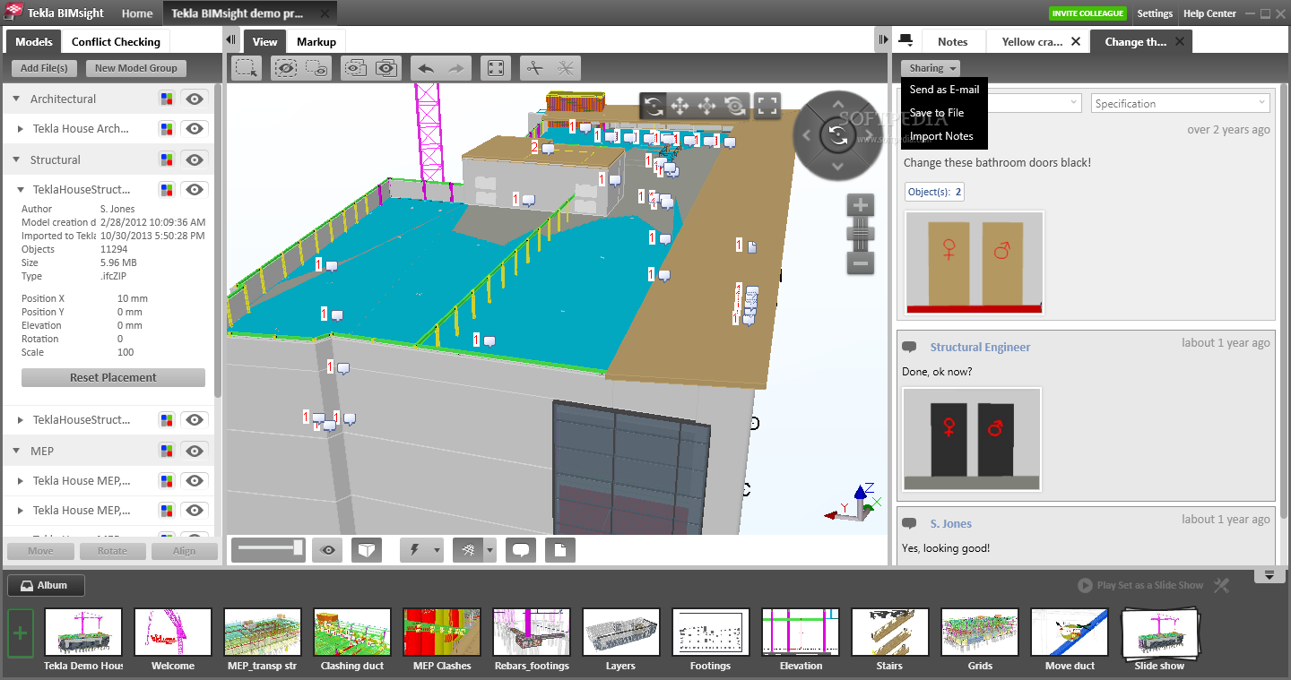Click the zoom out minus button
The width and height of the screenshot is (1291, 680).
pos(861,263)
